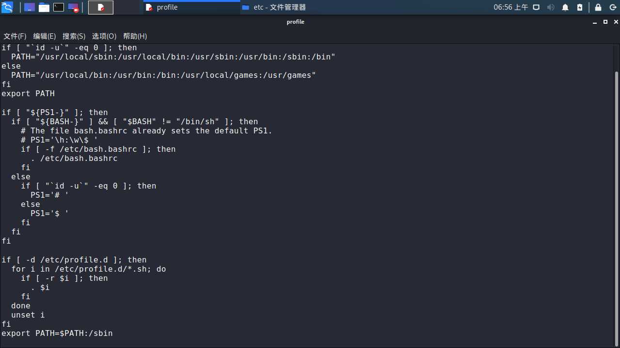Click the line 'PS1='# ''

50,195
